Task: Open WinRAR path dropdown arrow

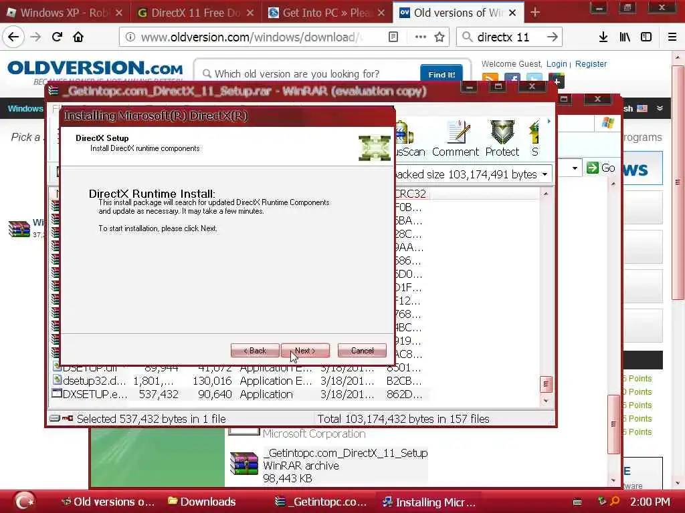Action: click(545, 174)
